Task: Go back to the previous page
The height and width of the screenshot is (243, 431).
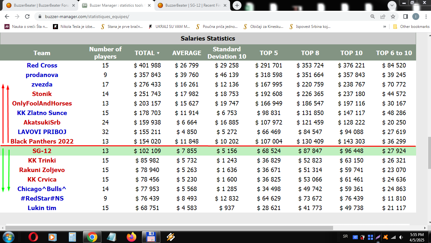Action: click(7, 16)
